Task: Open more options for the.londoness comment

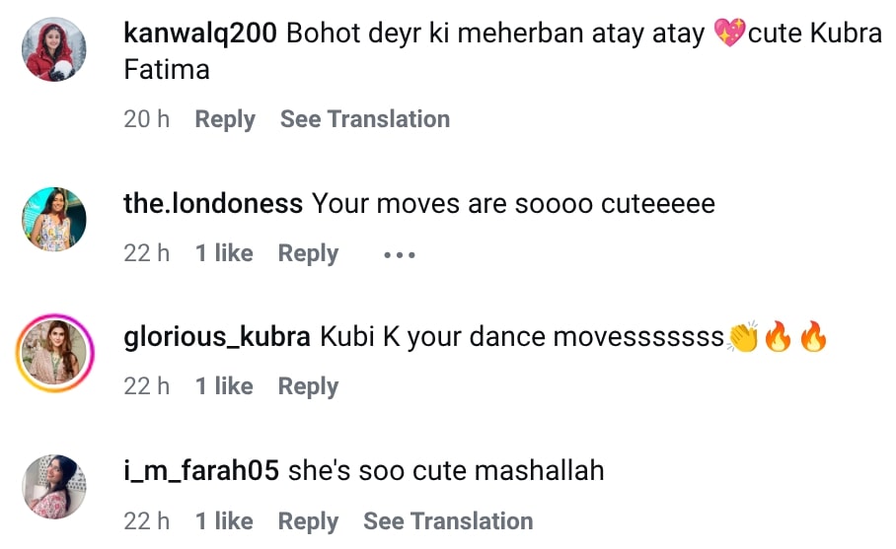Action: coord(399,254)
